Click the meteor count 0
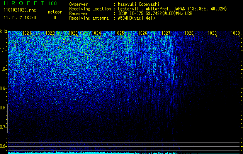The image size is (243, 154). click(55, 18)
